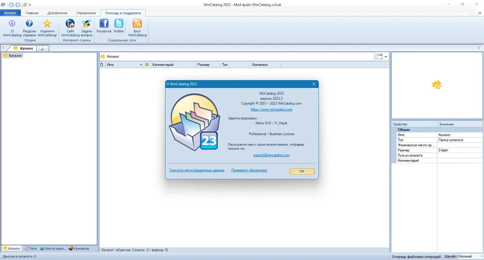
Task: Open the https://www.wincatalog.com link
Action: click(271, 109)
